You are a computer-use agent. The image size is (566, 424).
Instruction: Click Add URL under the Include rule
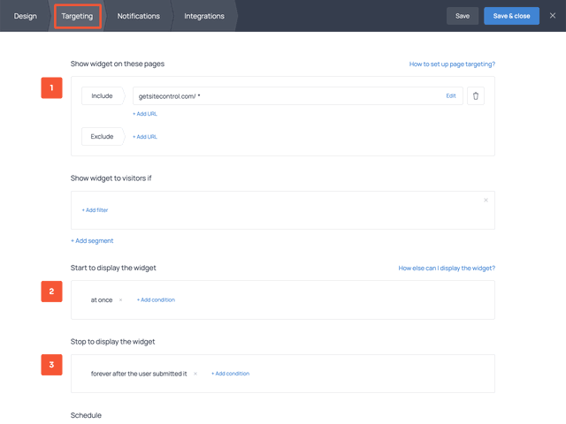click(x=145, y=114)
